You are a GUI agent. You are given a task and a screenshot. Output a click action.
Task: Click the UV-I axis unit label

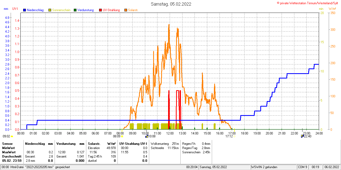coord(15,9)
